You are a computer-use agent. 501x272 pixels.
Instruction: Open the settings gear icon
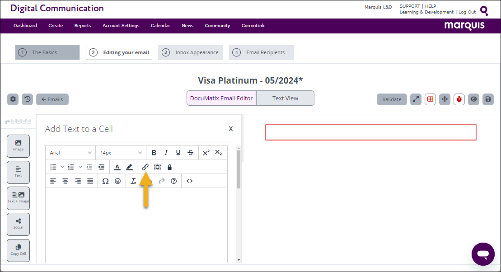click(13, 99)
